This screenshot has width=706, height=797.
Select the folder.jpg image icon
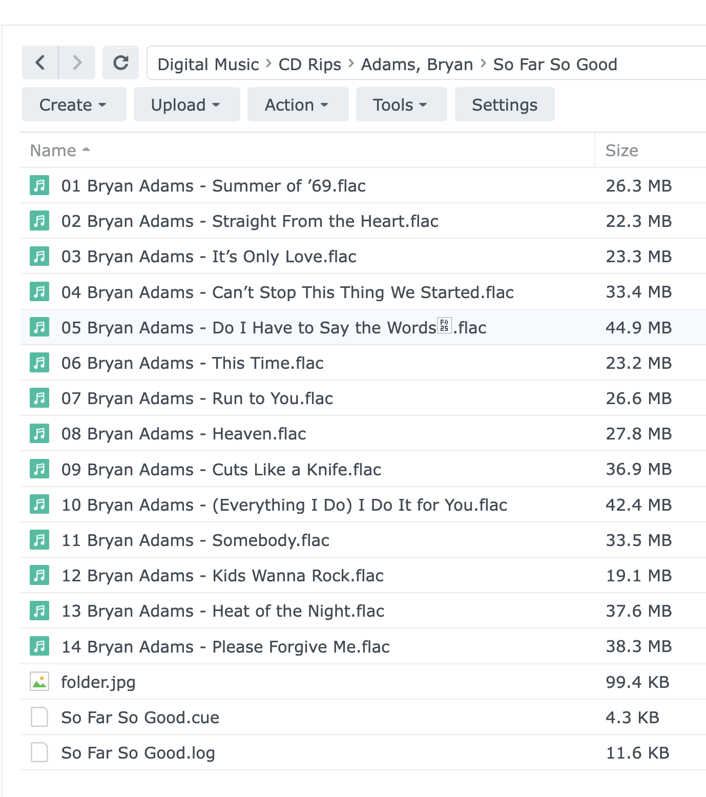click(x=39, y=682)
